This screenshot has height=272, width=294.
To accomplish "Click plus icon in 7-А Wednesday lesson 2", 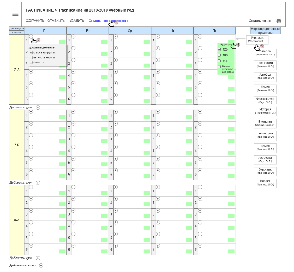I will click(116, 48).
